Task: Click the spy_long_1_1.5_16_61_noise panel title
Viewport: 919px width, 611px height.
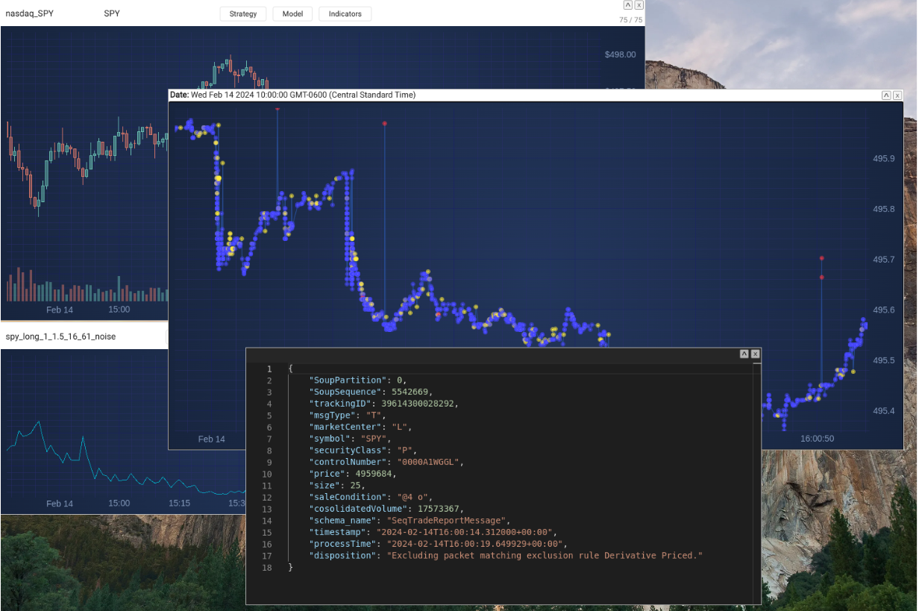Action: (x=60, y=336)
